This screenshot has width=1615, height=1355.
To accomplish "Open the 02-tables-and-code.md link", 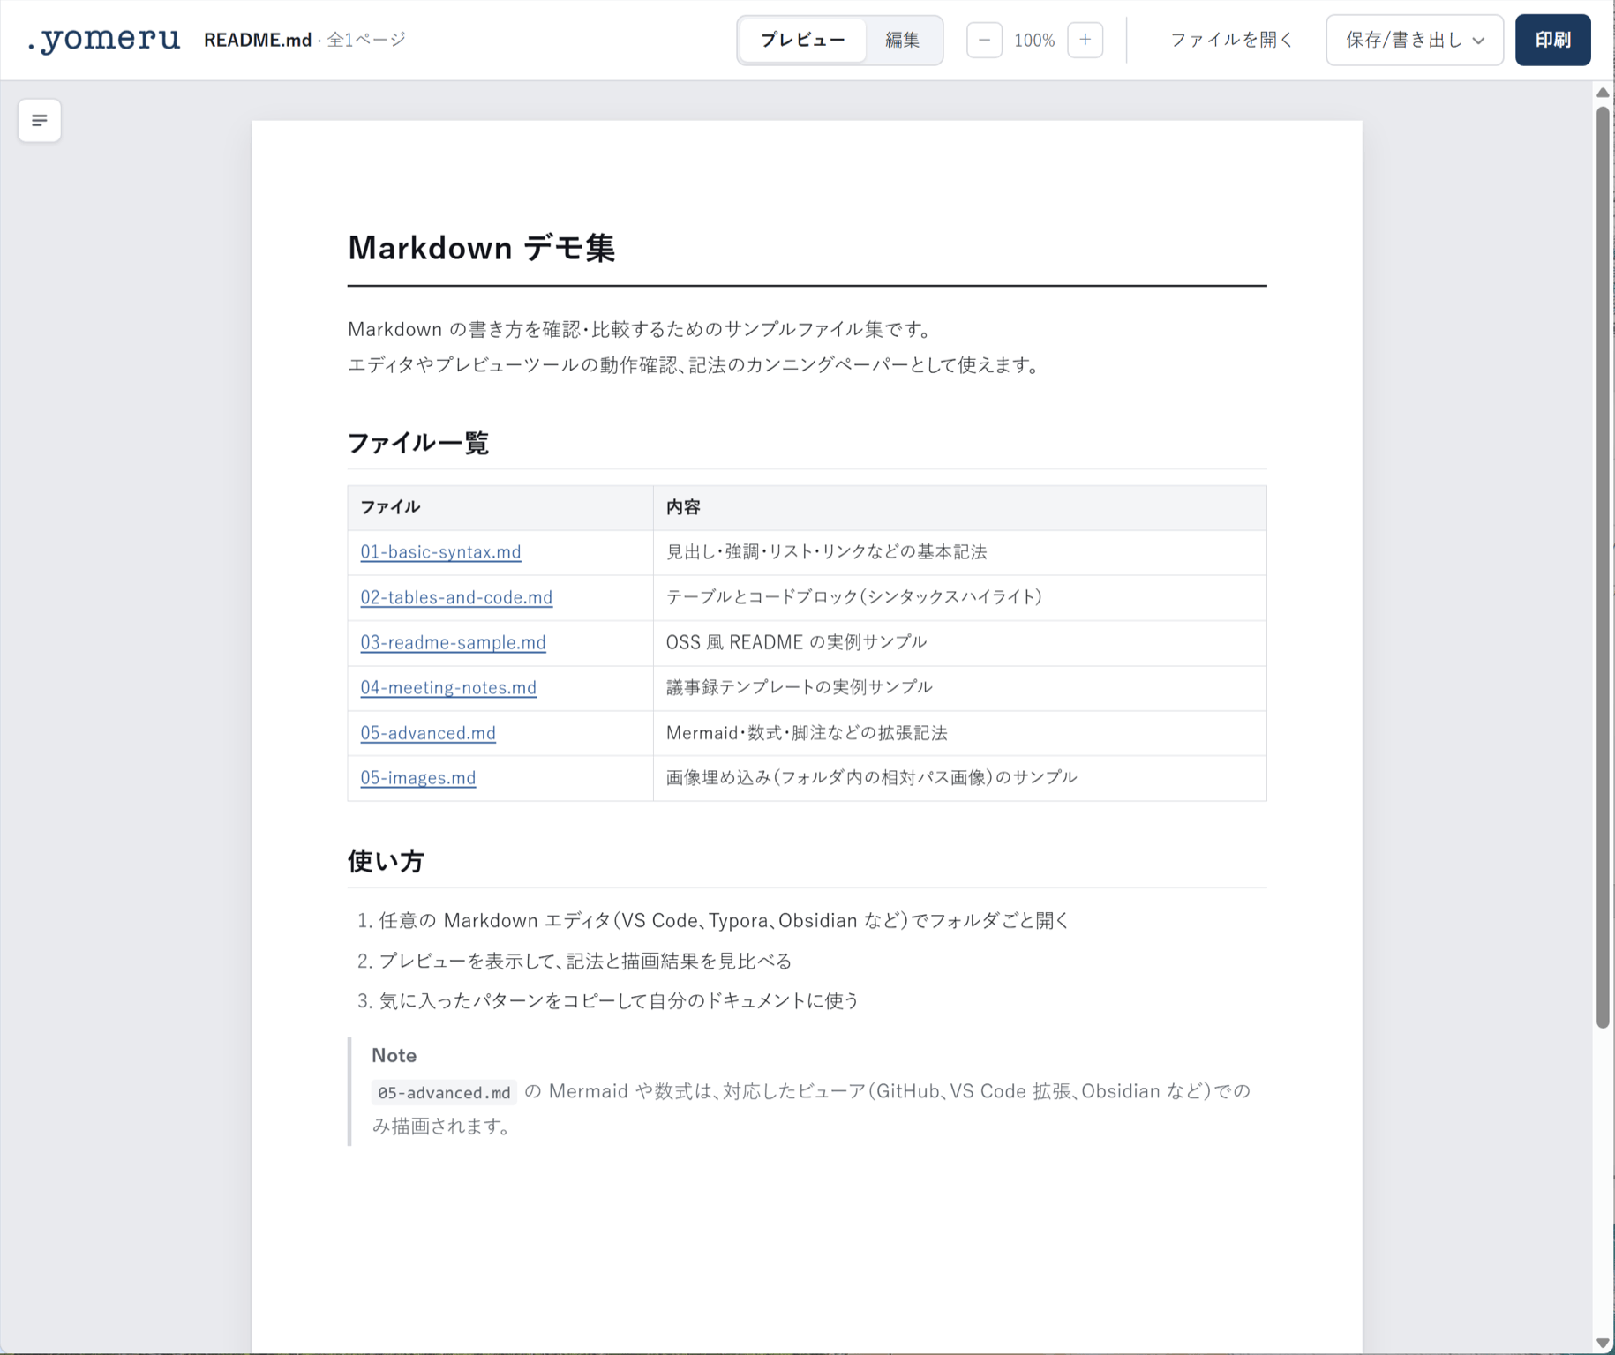I will click(x=456, y=597).
